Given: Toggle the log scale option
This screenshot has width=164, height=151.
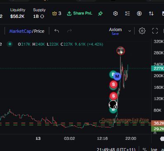Looking at the screenshot, I should tap(154, 149).
